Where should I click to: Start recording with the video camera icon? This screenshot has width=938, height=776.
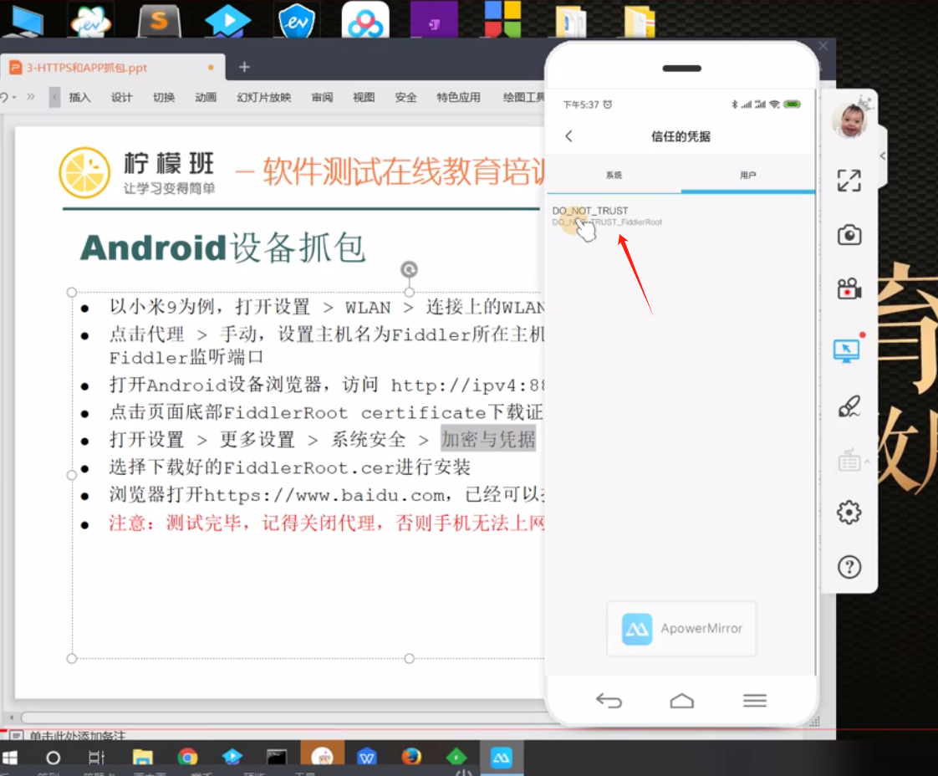tap(849, 288)
